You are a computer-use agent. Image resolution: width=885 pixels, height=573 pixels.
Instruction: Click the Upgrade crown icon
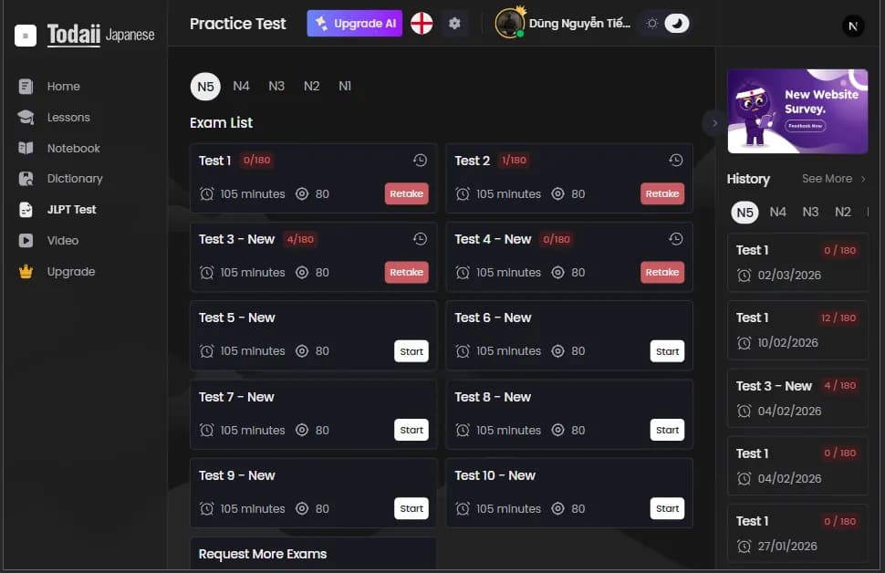[26, 272]
